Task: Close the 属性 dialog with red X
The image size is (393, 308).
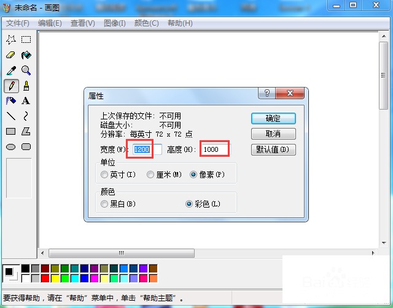Action: 290,93
